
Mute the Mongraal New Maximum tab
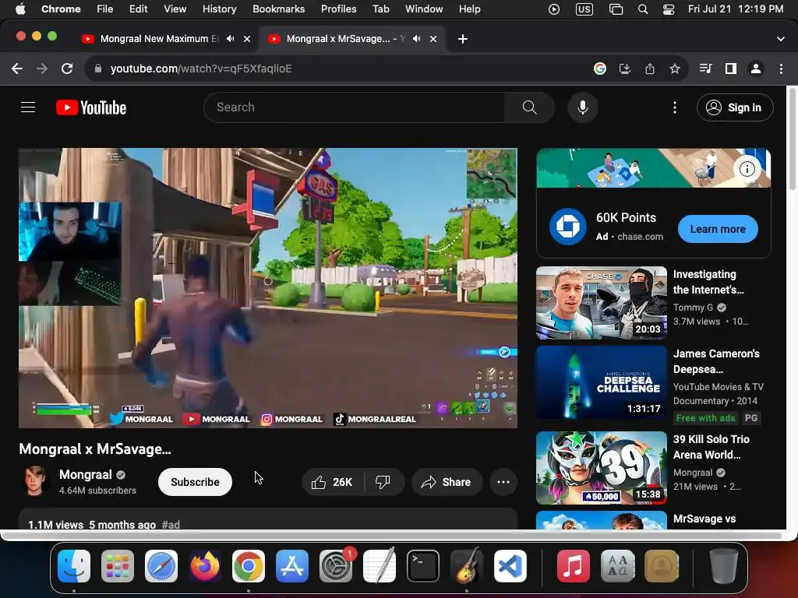click(x=231, y=39)
